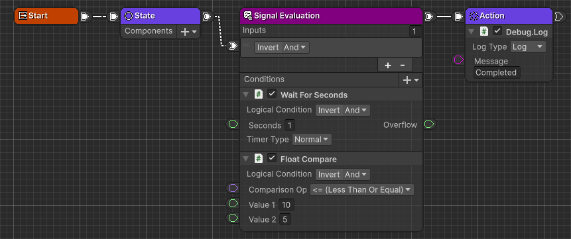571x239 pixels.
Task: Open the Comparison Op dropdown
Action: [x=362, y=190]
